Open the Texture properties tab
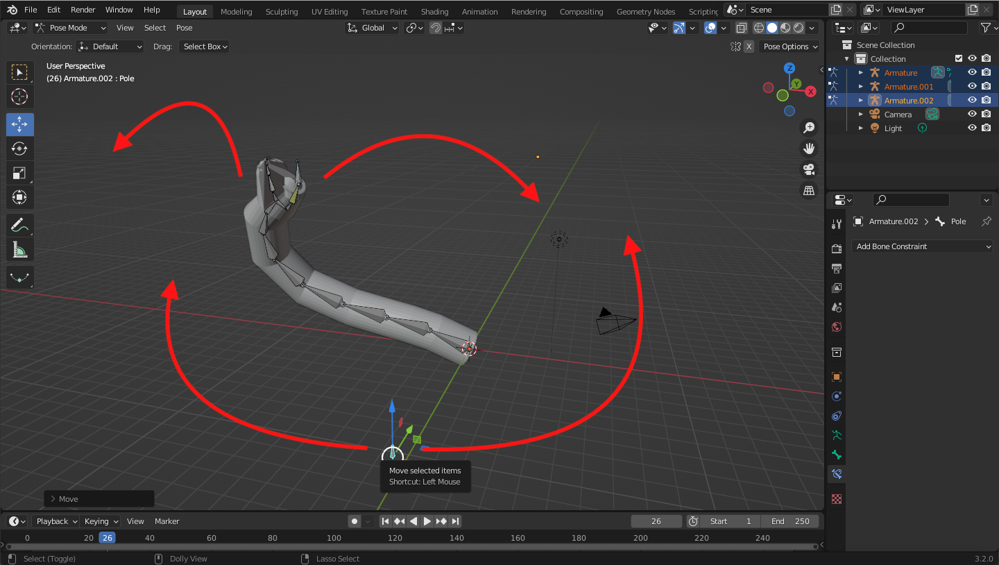 click(x=837, y=498)
